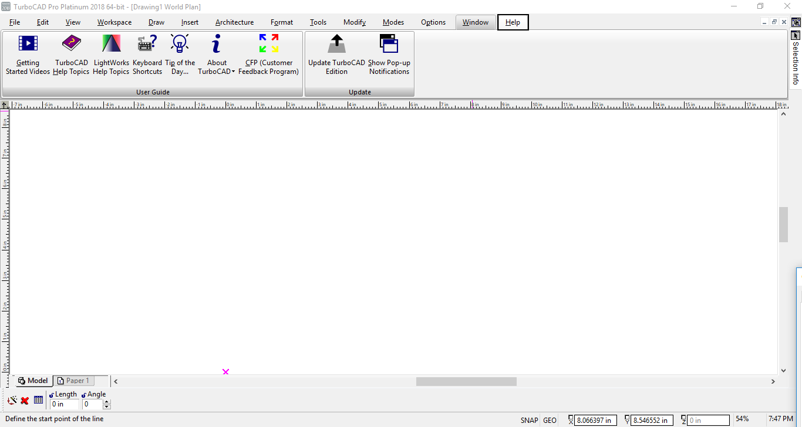802x427 pixels.
Task: Open the Options menu
Action: click(433, 22)
